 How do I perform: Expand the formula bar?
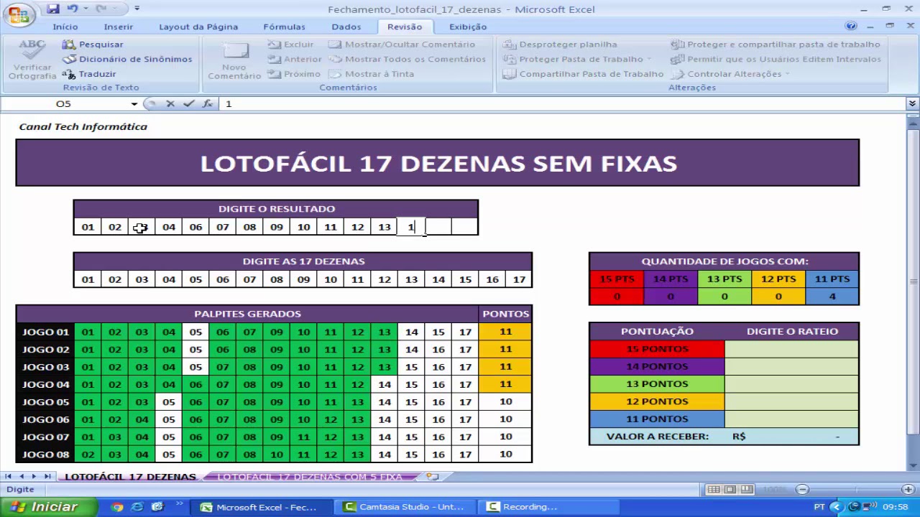912,104
